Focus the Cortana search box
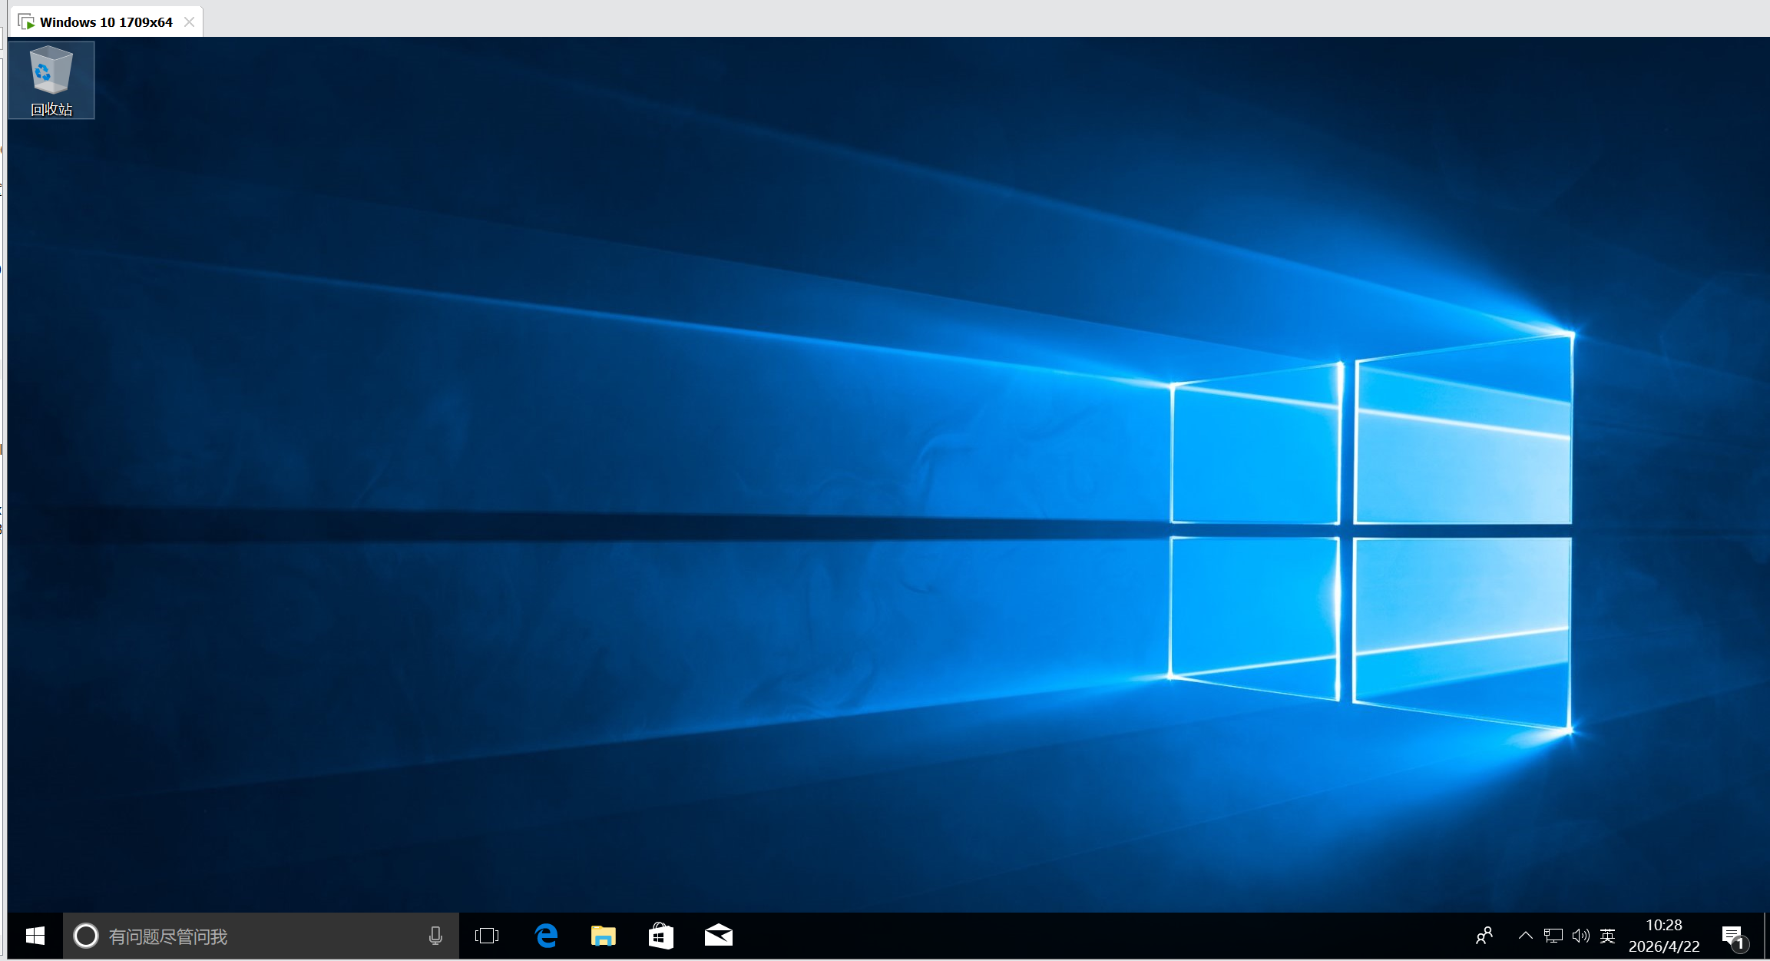1770x961 pixels. [261, 936]
